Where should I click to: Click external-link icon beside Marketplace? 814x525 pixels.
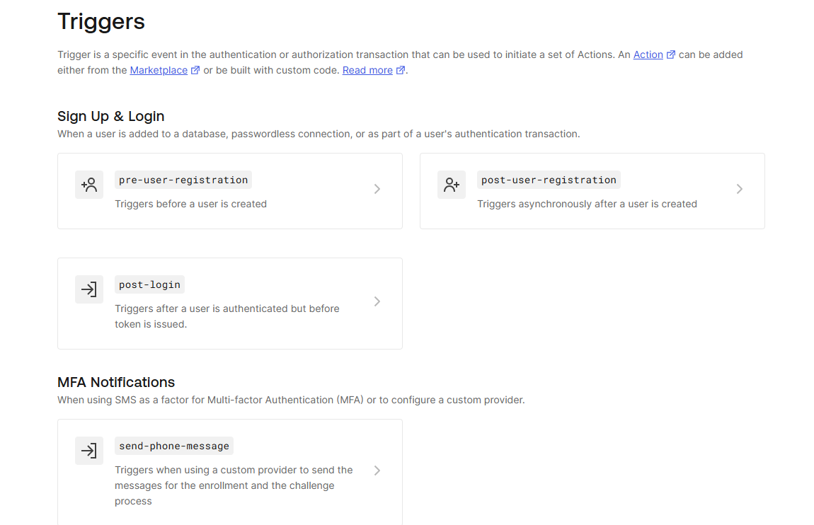point(195,70)
